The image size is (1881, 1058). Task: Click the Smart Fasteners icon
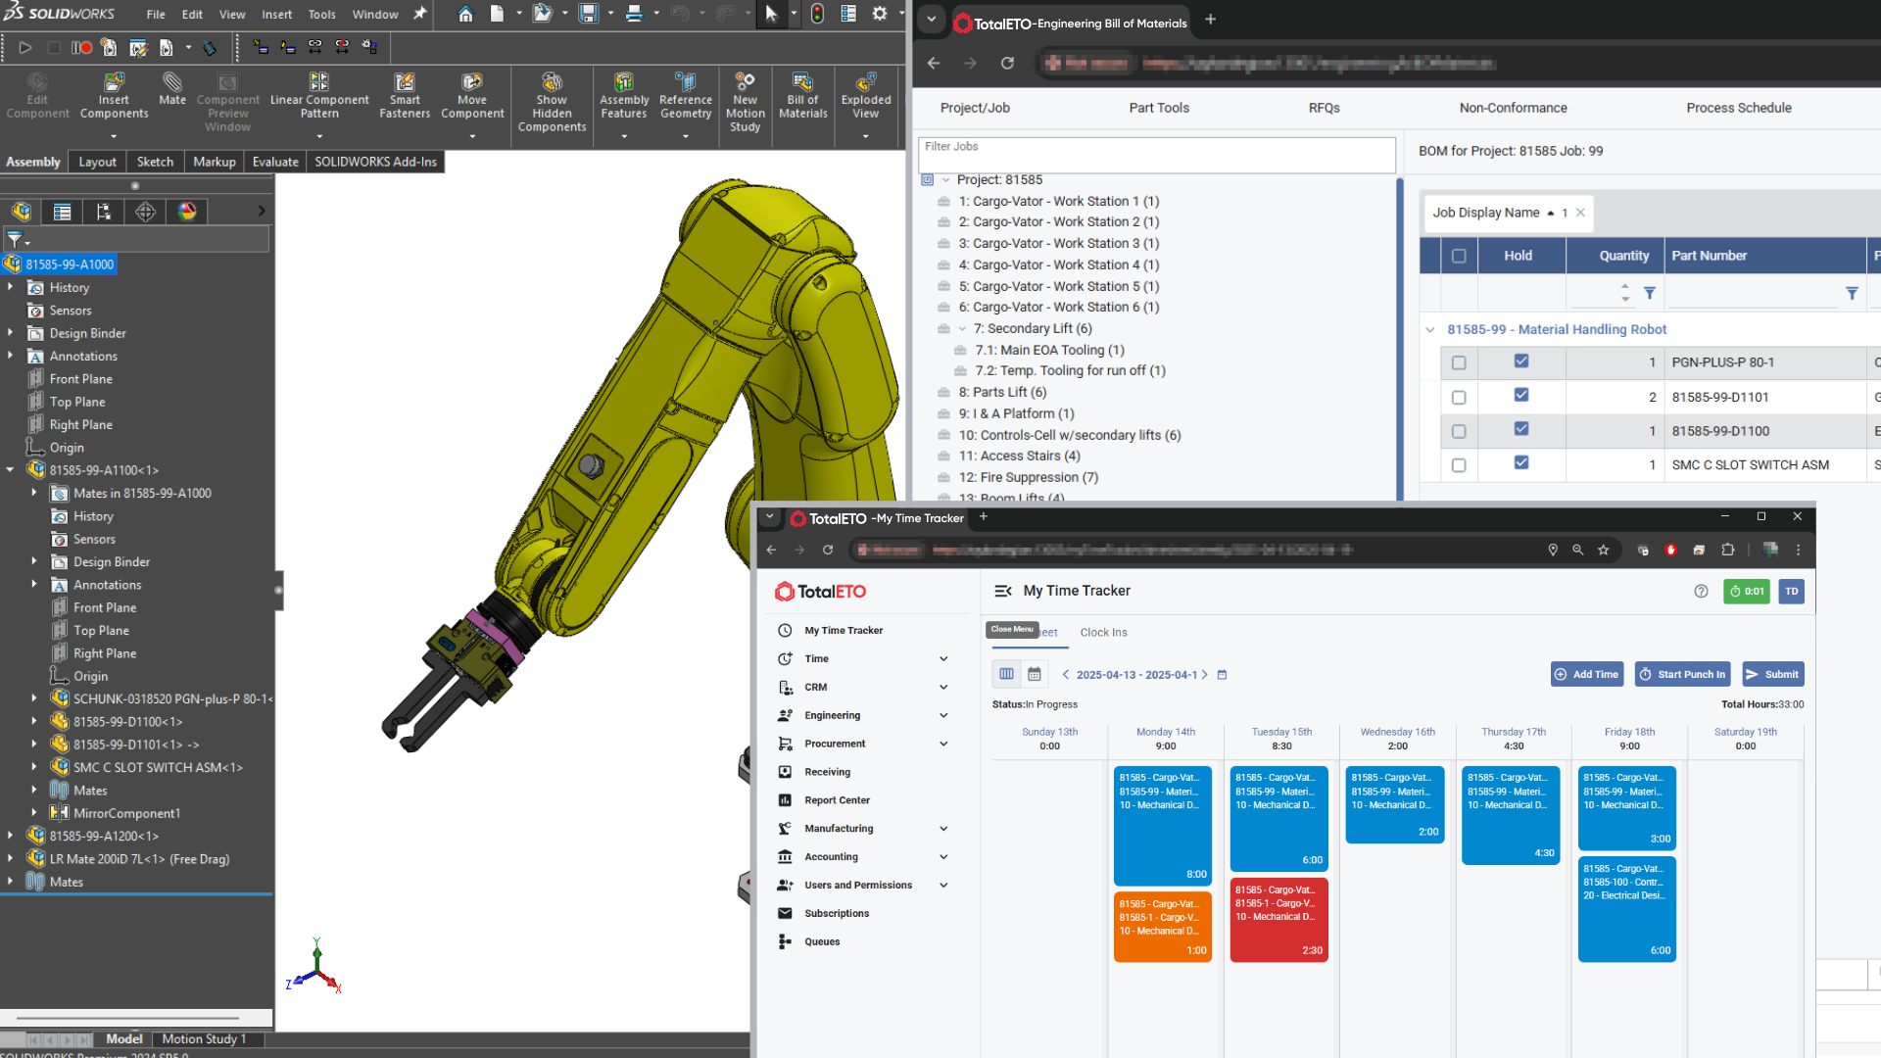pyautogui.click(x=405, y=95)
